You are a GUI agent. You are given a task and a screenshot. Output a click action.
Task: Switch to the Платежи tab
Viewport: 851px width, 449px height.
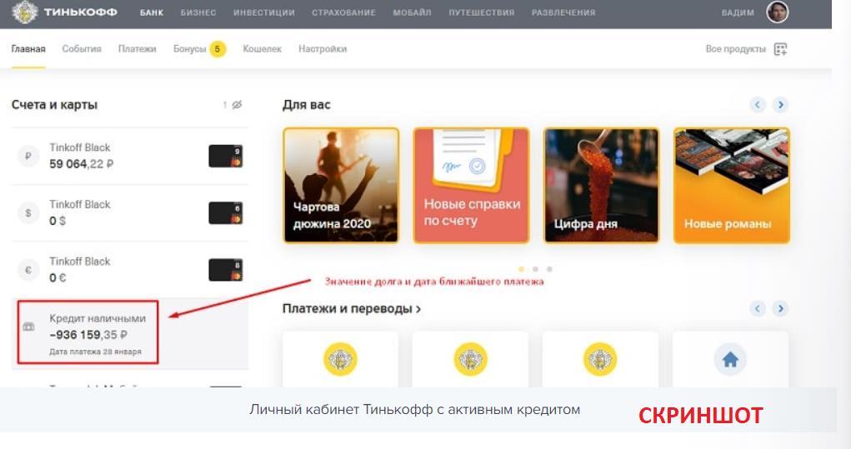(x=138, y=49)
